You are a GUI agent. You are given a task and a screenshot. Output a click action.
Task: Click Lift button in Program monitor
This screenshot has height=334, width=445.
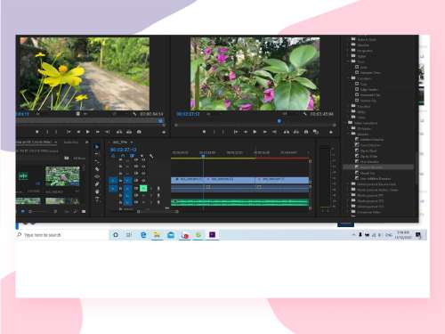[286, 132]
